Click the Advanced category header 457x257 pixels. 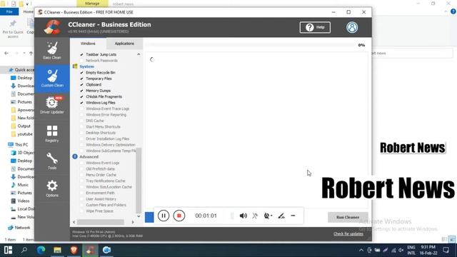click(x=89, y=157)
